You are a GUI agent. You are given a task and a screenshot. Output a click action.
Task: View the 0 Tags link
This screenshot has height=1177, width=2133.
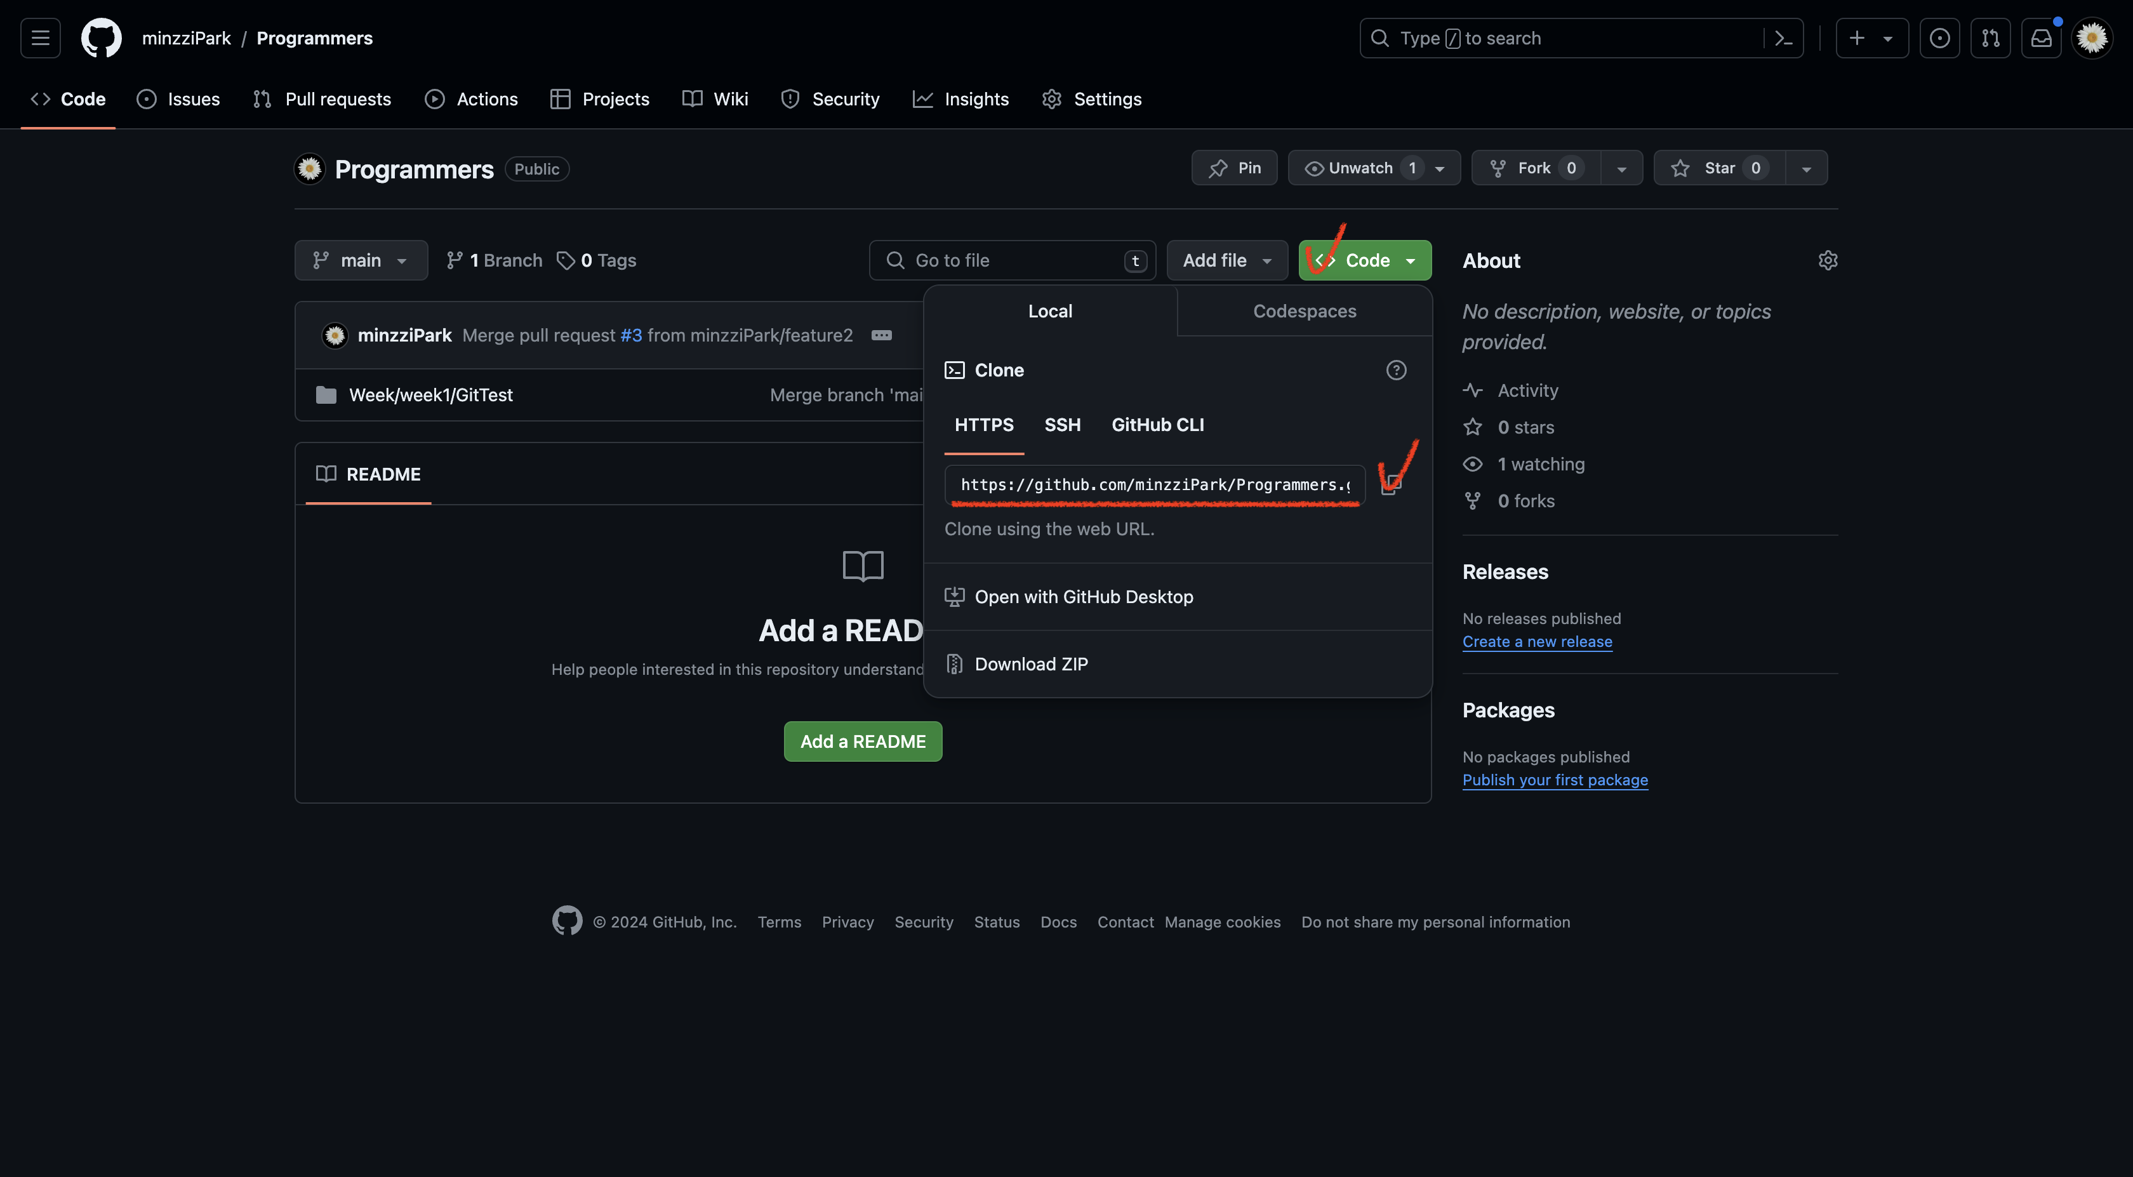pos(597,260)
